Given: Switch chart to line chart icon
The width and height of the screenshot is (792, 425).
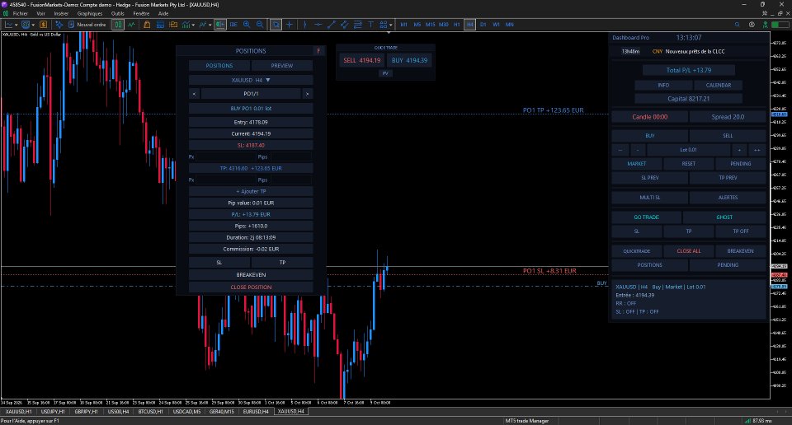Looking at the screenshot, I should [131, 24].
